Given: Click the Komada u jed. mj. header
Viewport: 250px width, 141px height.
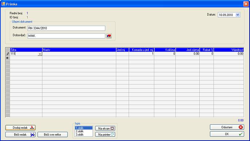Looking at the screenshot, I should (x=141, y=50).
